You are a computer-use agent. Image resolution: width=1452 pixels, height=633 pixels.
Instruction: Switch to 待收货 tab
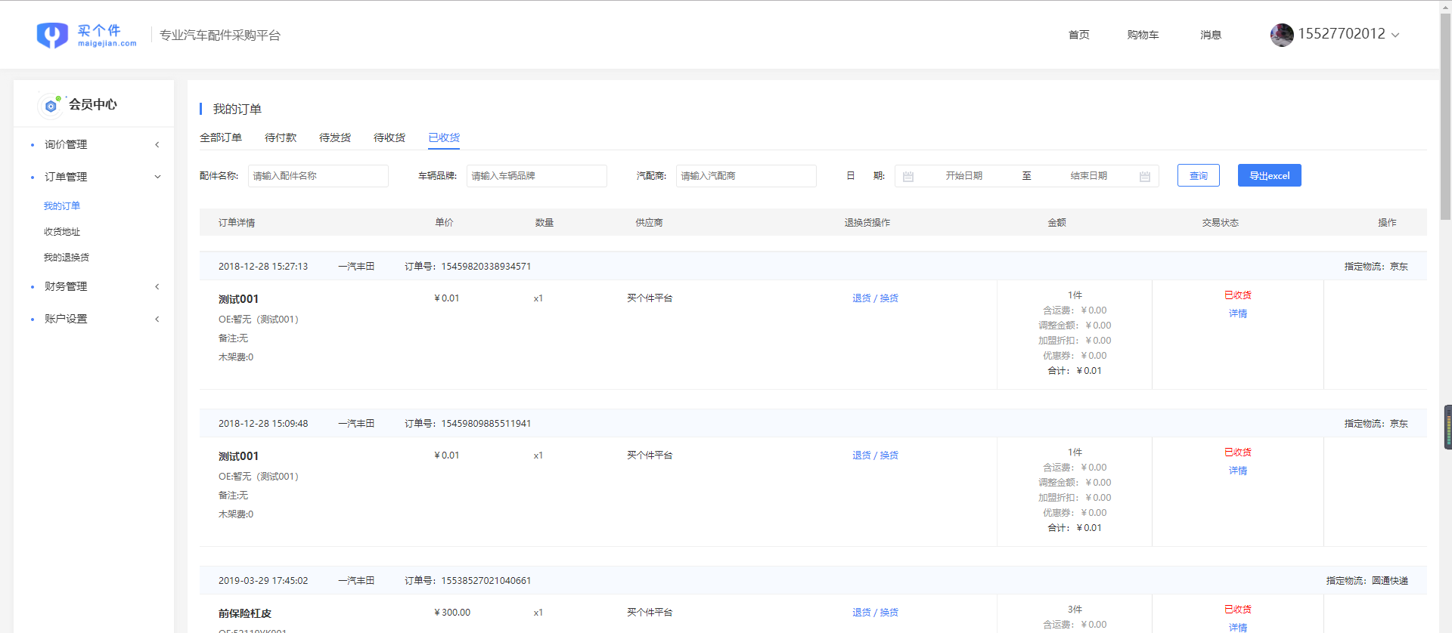pyautogui.click(x=389, y=137)
